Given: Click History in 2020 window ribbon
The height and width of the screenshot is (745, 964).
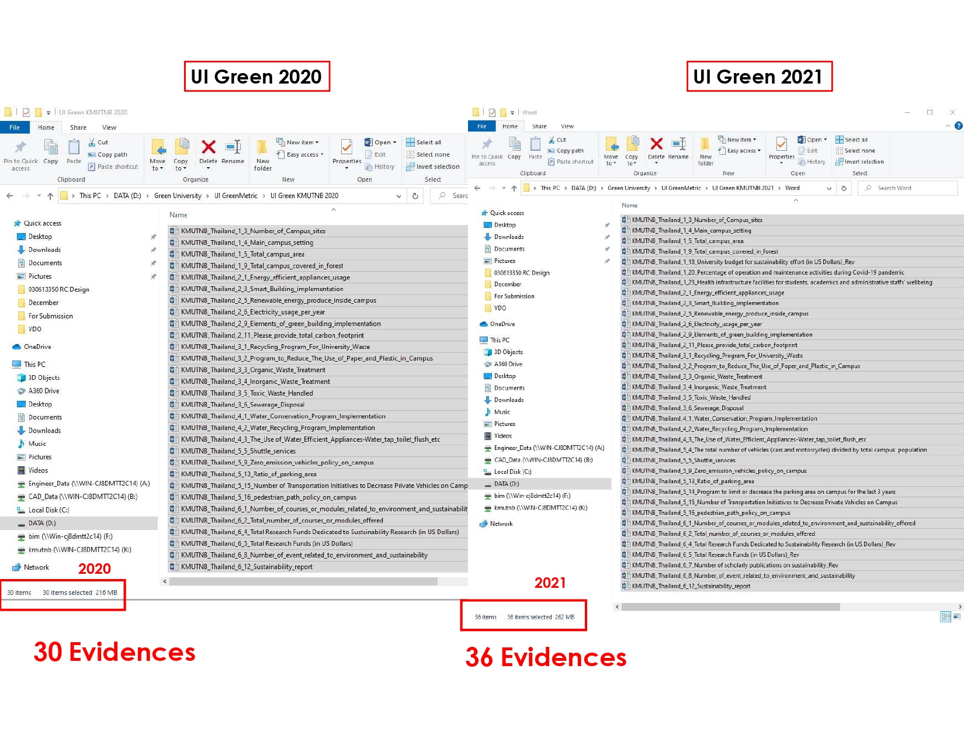Looking at the screenshot, I should point(380,167).
